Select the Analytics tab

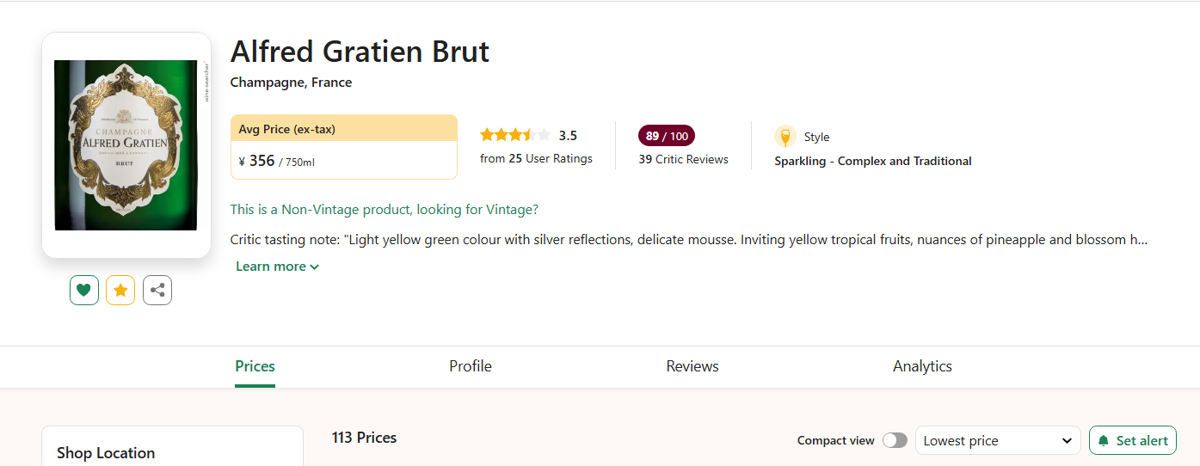point(922,366)
